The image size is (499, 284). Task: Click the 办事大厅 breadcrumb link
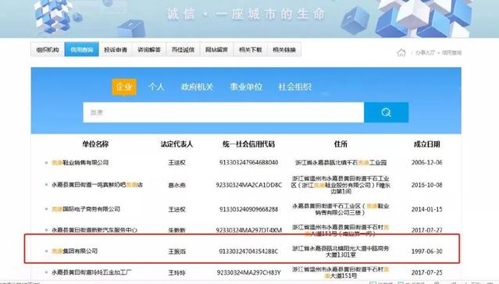click(x=425, y=52)
